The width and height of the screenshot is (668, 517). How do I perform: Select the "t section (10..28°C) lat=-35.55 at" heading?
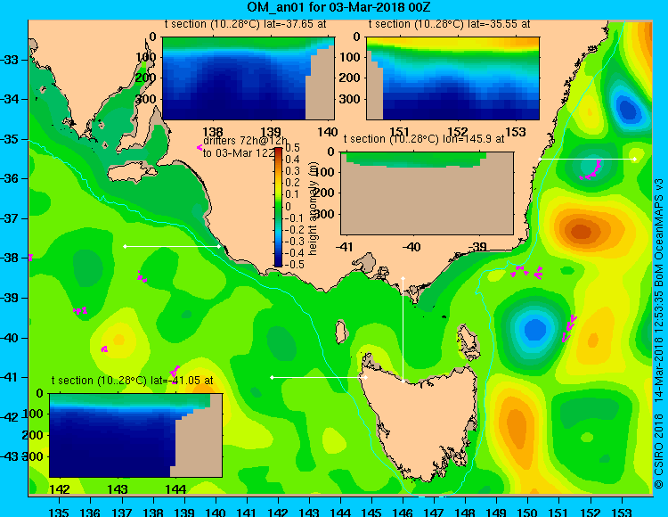449,24
